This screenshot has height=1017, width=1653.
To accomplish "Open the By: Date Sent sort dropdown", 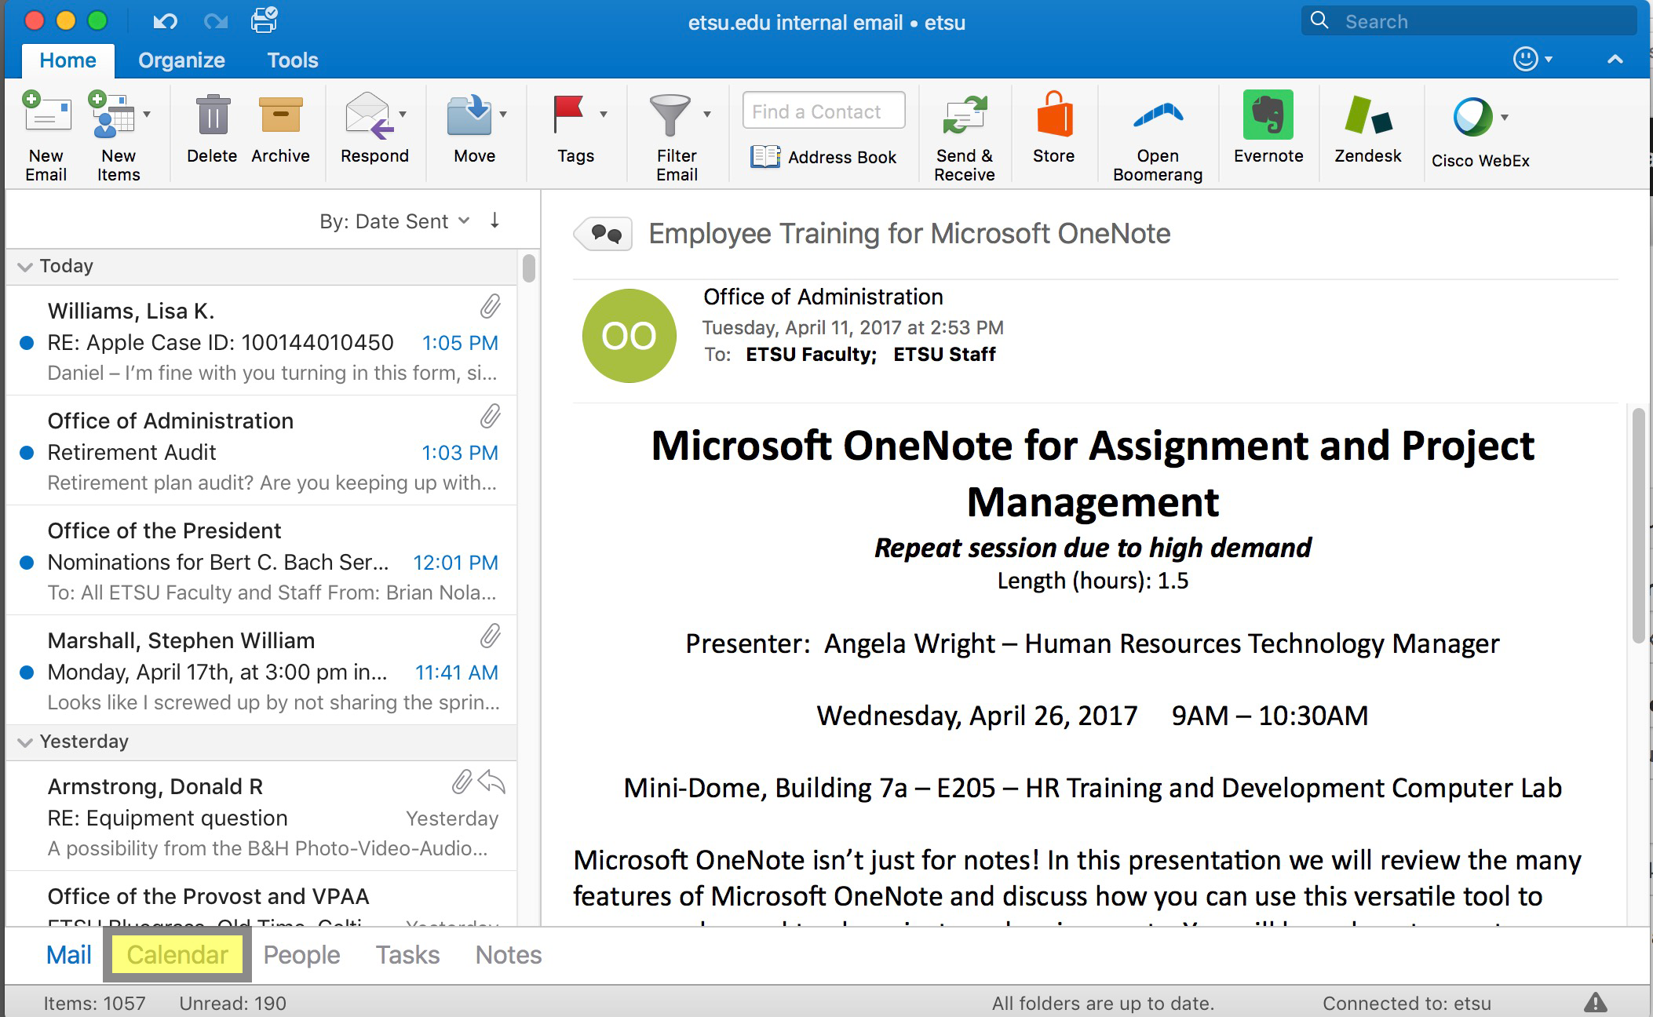I will click(x=394, y=221).
